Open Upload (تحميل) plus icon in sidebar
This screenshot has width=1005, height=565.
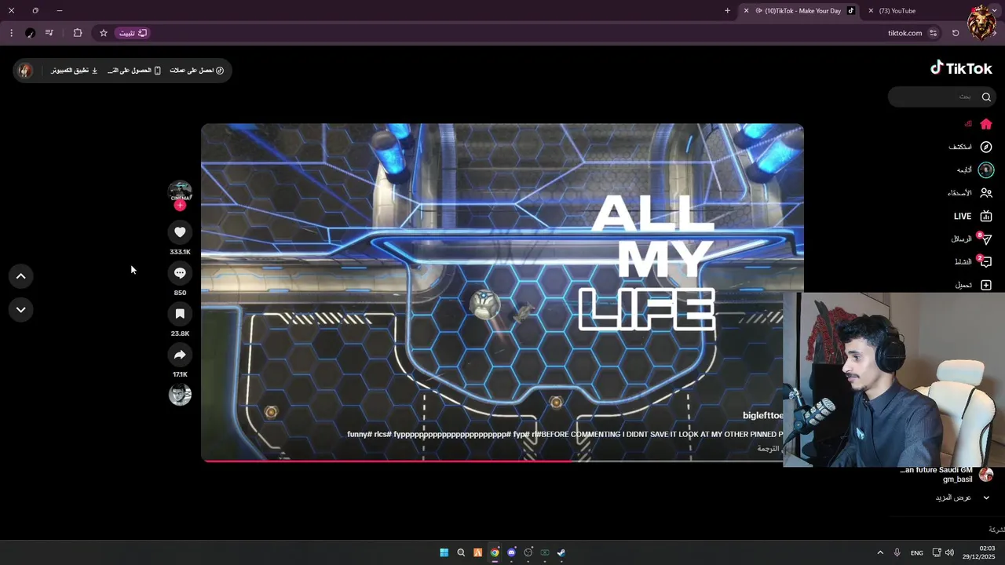pos(986,285)
